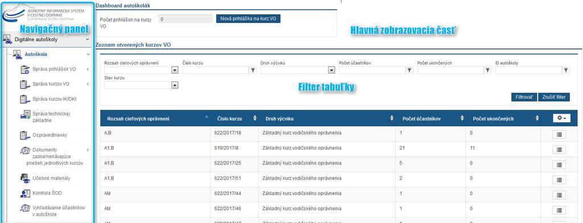Click Nová prihláška na kurz VO button
The image size is (583, 223).
pos(248,19)
